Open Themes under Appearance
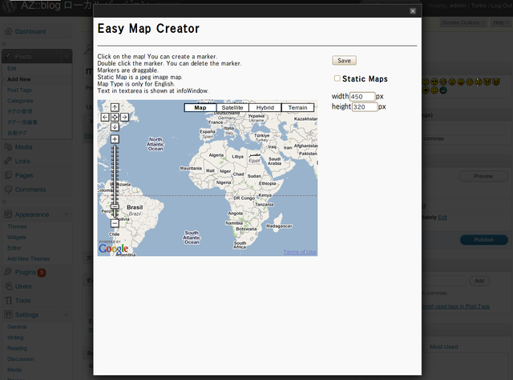 17,226
